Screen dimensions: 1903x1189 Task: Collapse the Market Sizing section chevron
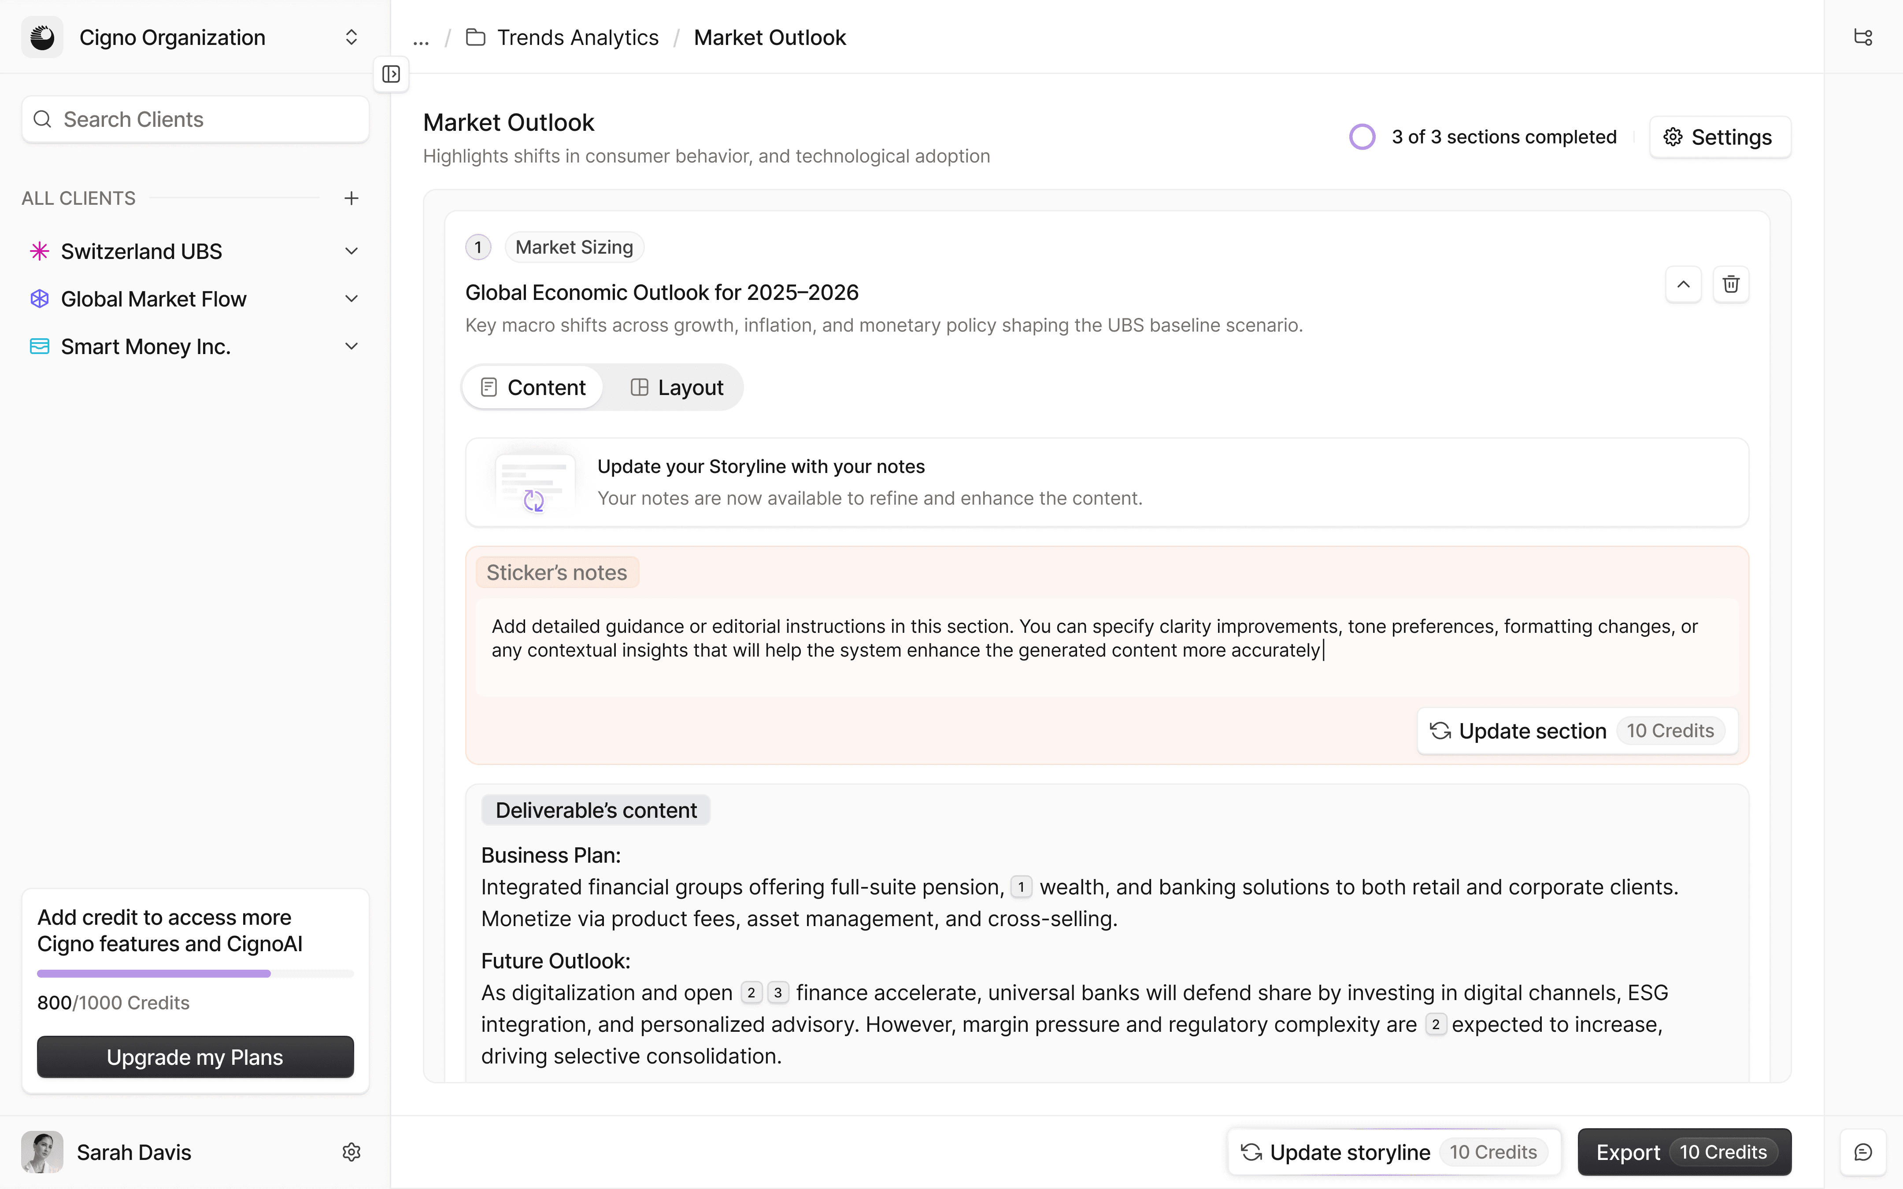pos(1683,284)
